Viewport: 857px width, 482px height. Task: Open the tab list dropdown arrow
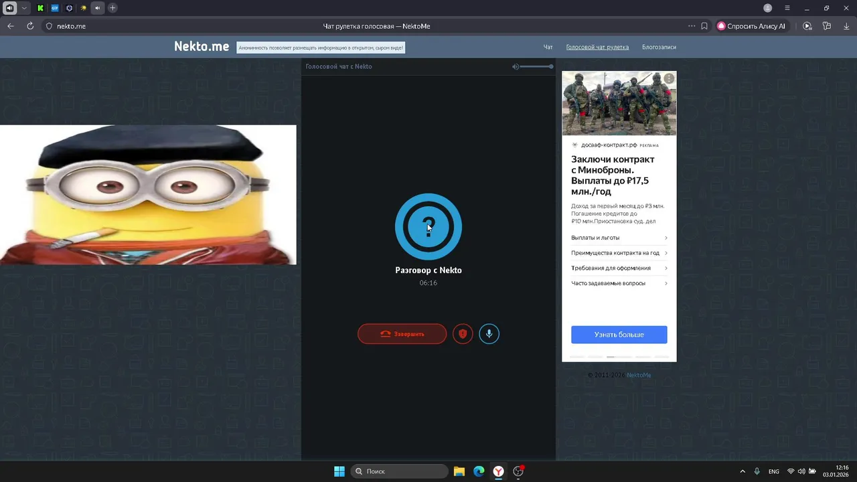click(x=24, y=8)
